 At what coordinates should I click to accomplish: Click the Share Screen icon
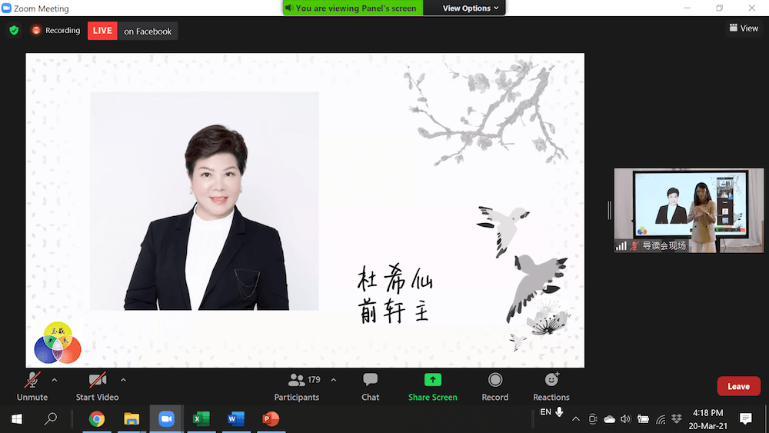point(433,380)
